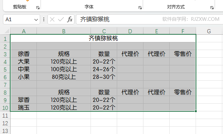
Task: Select row 2 header
Action: (x=5, y=46)
